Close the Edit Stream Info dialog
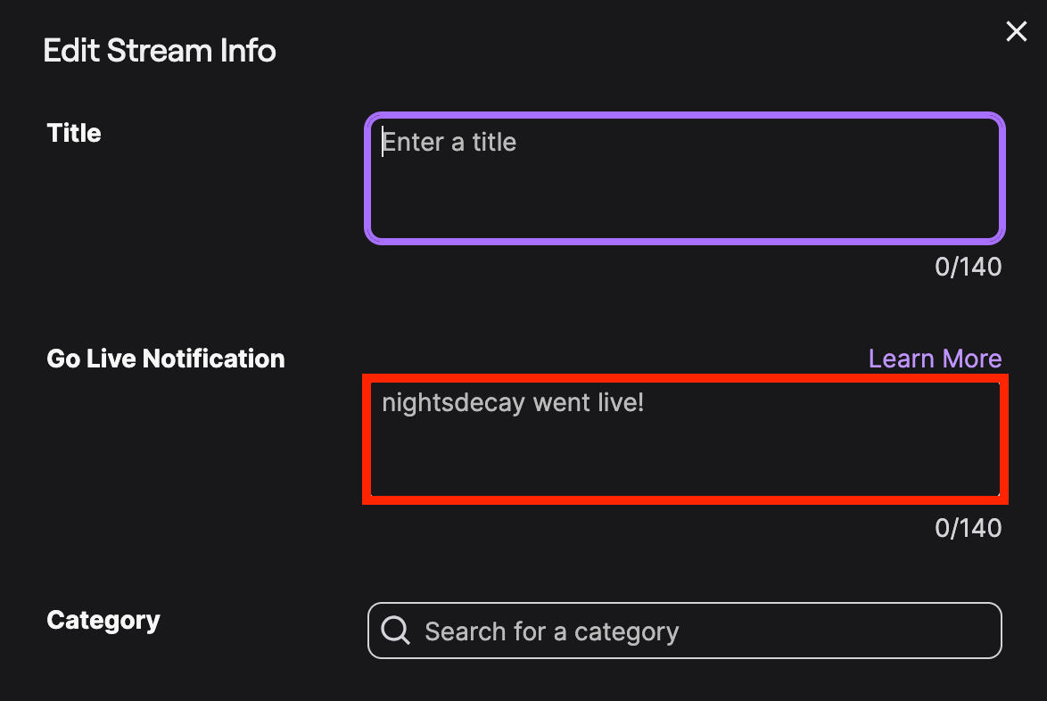Screen dimensions: 1047x701 pyautogui.click(x=1016, y=32)
